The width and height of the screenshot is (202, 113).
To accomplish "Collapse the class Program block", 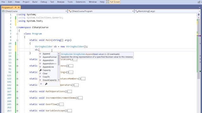I will 17,34.
